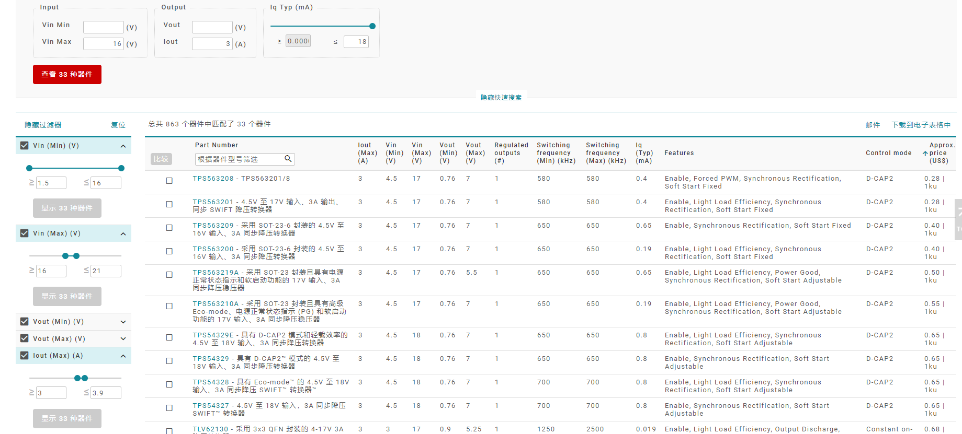This screenshot has height=434, width=962.
Task: Uncheck the Iout (Max) (A) filter checkbox
Action: (24, 356)
